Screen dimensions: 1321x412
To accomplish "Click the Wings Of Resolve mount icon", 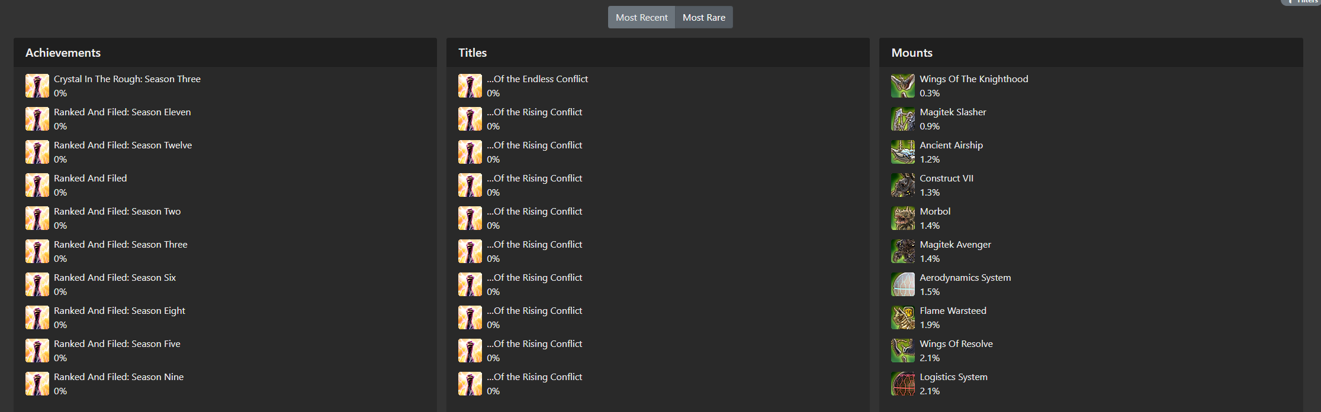I will point(903,351).
